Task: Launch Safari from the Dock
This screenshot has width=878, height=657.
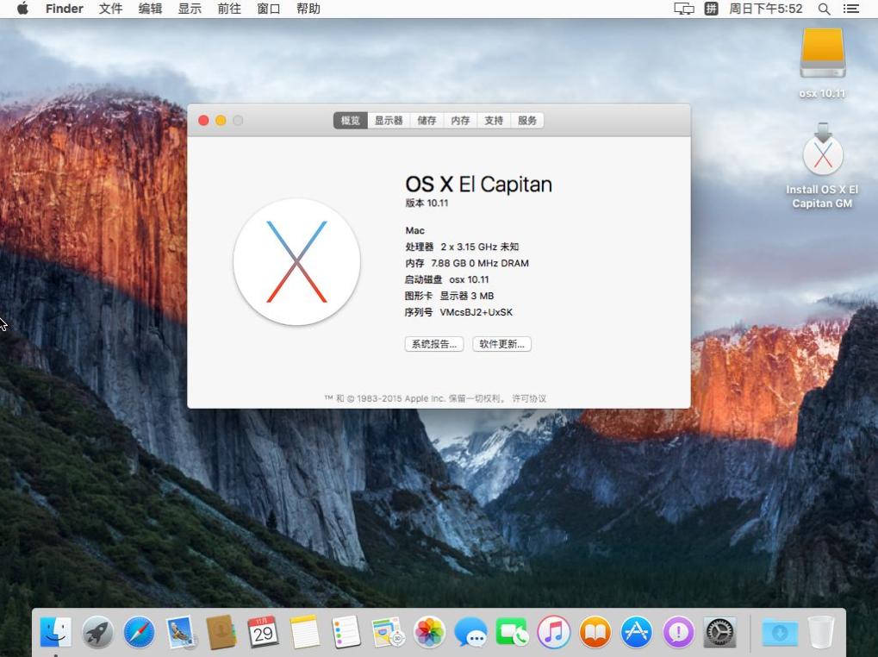Action: (x=139, y=634)
